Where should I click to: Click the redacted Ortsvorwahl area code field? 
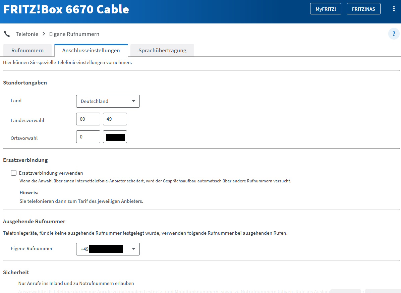[x=115, y=137]
